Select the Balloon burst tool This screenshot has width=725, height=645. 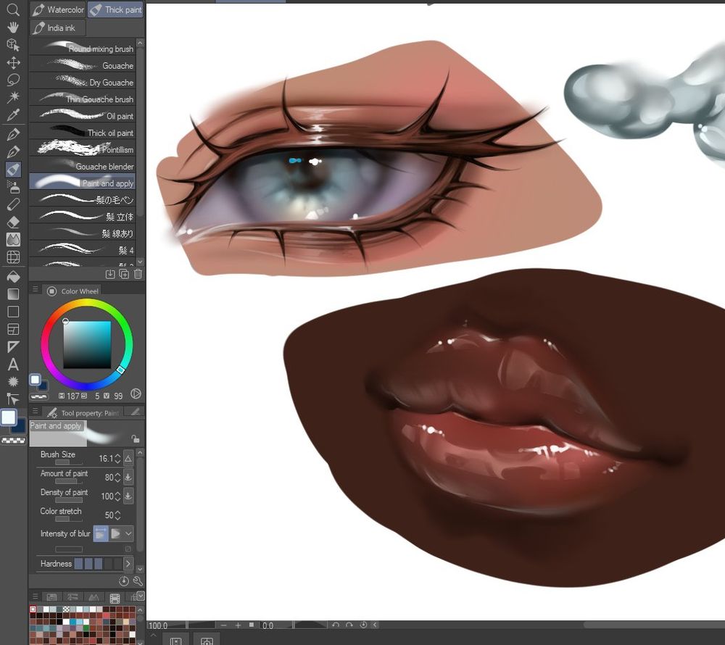(13, 382)
